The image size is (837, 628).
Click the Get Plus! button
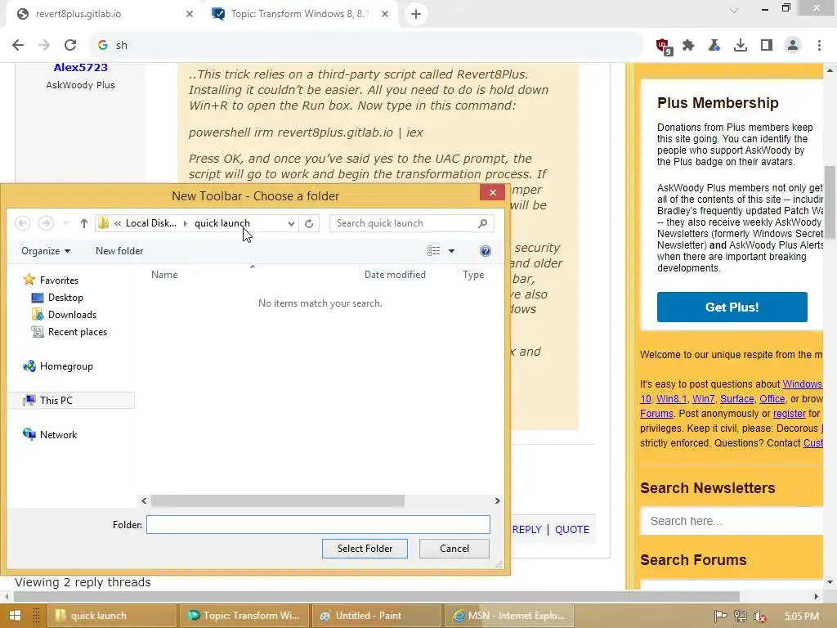click(x=732, y=307)
